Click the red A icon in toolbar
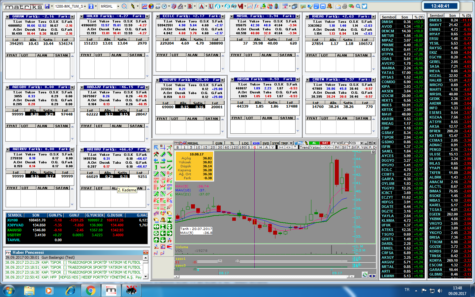 point(201,6)
